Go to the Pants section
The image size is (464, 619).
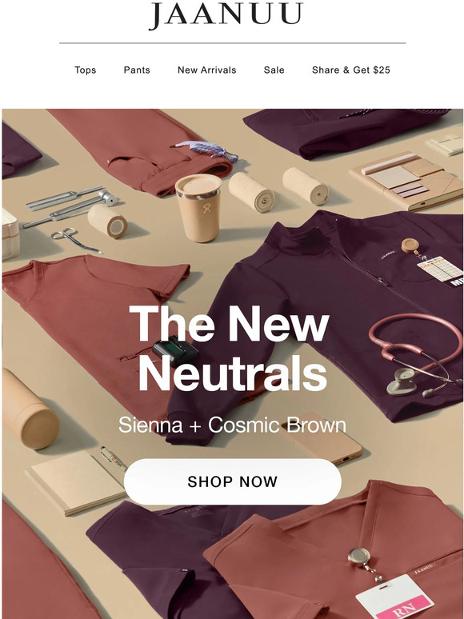(x=137, y=70)
